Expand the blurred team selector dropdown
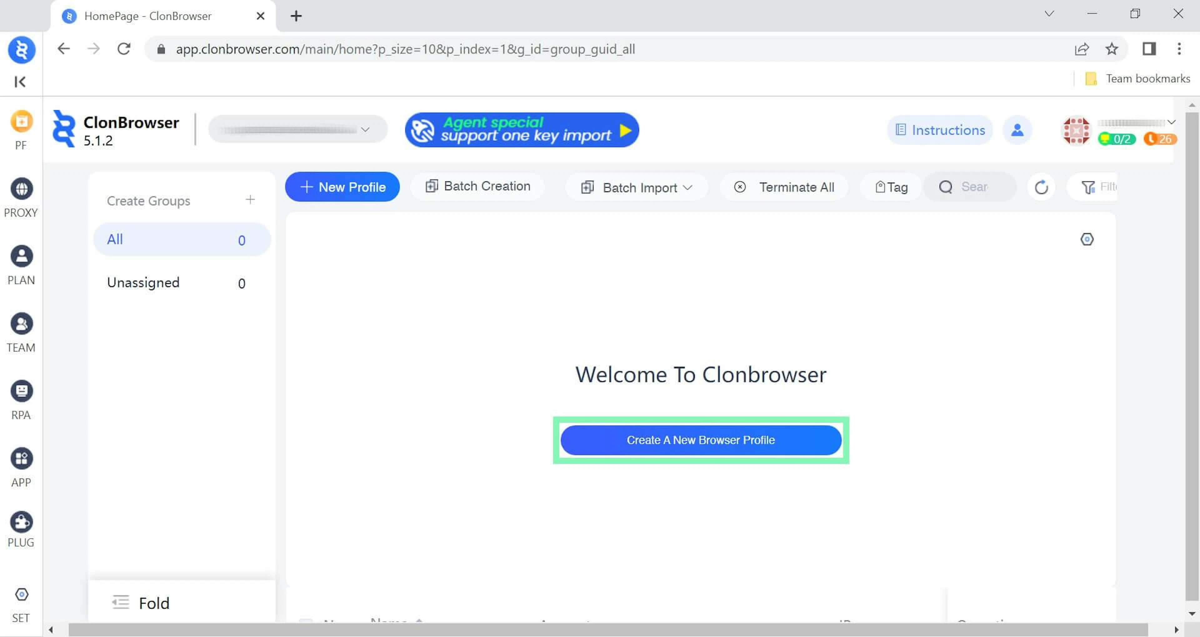1200x637 pixels. [298, 130]
